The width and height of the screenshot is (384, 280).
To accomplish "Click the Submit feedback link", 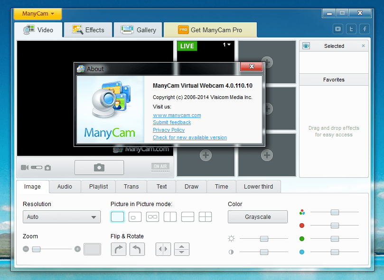I will (x=172, y=122).
